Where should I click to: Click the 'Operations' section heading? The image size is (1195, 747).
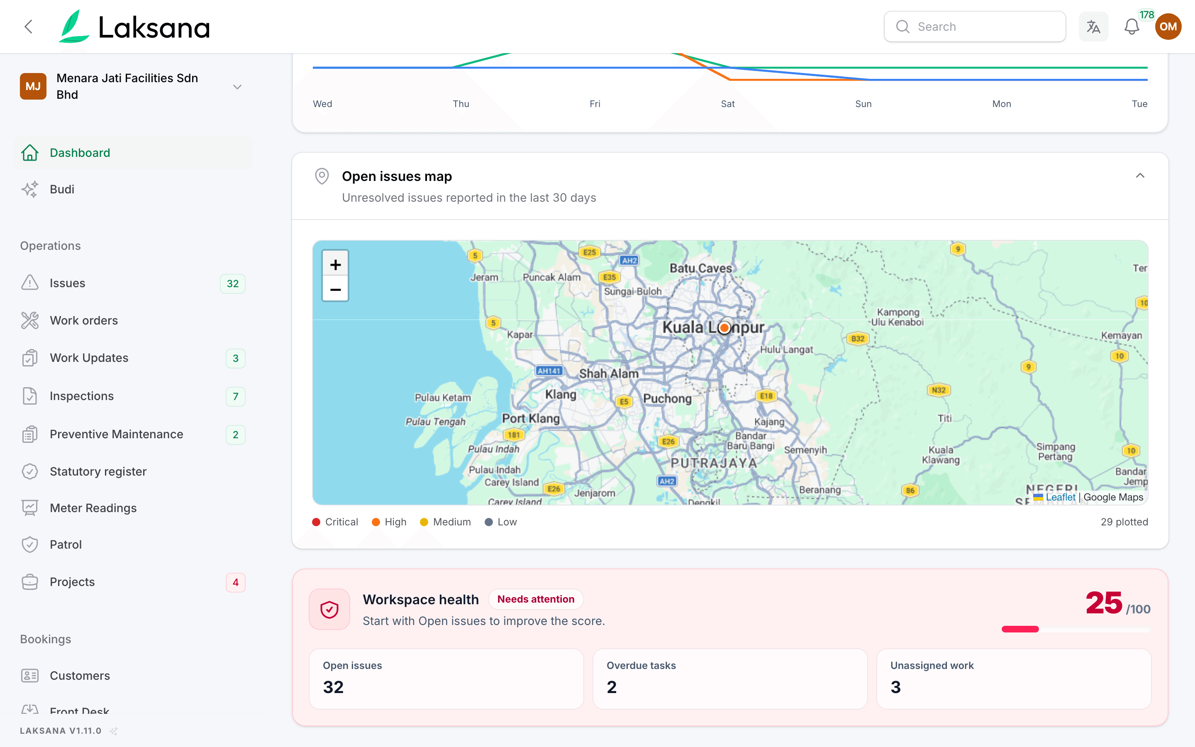pyautogui.click(x=50, y=246)
